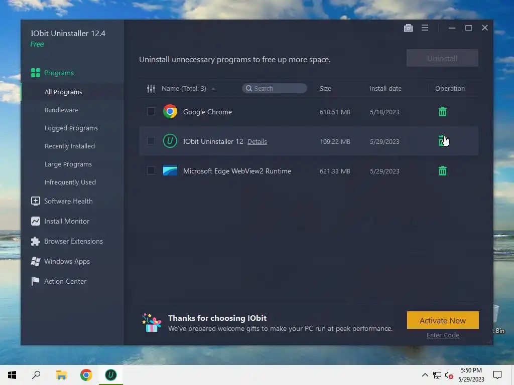Click trash icon for IObit Uninstaller 12
Image resolution: width=514 pixels, height=385 pixels.
pyautogui.click(x=442, y=141)
